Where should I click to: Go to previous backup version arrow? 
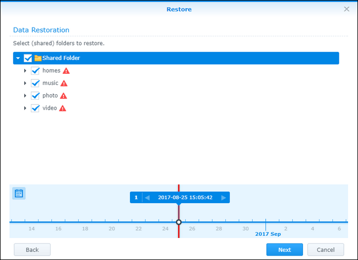(x=147, y=197)
